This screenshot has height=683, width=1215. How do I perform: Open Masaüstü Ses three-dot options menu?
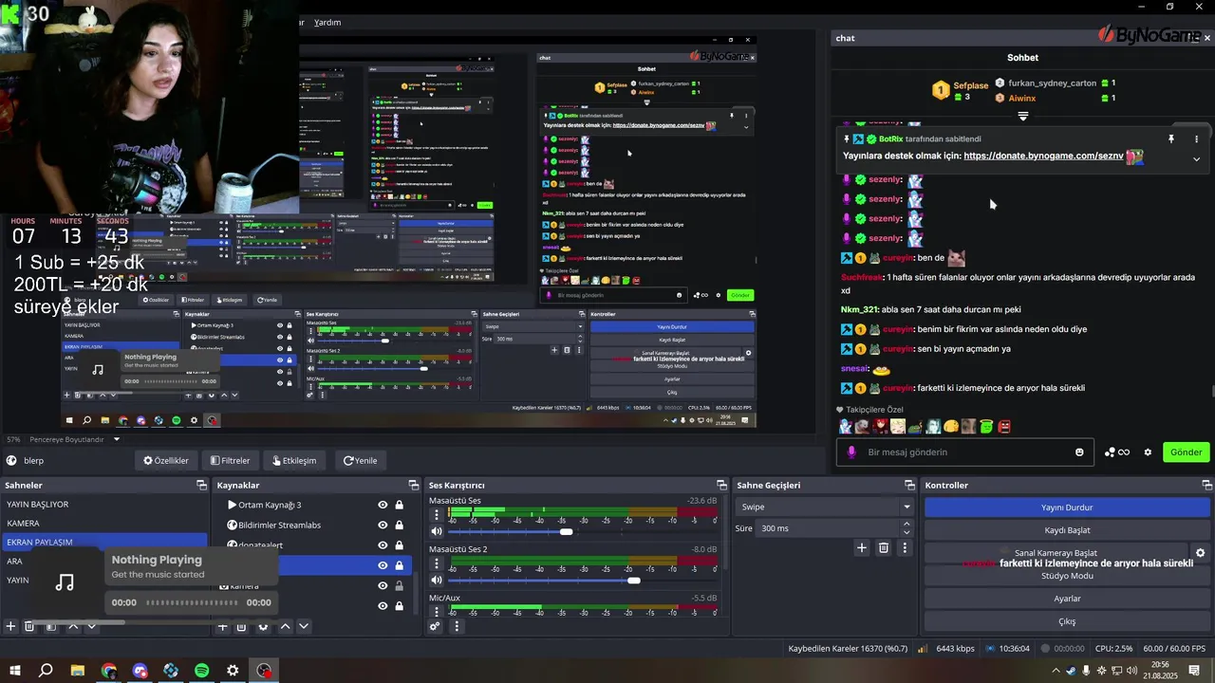click(x=437, y=515)
